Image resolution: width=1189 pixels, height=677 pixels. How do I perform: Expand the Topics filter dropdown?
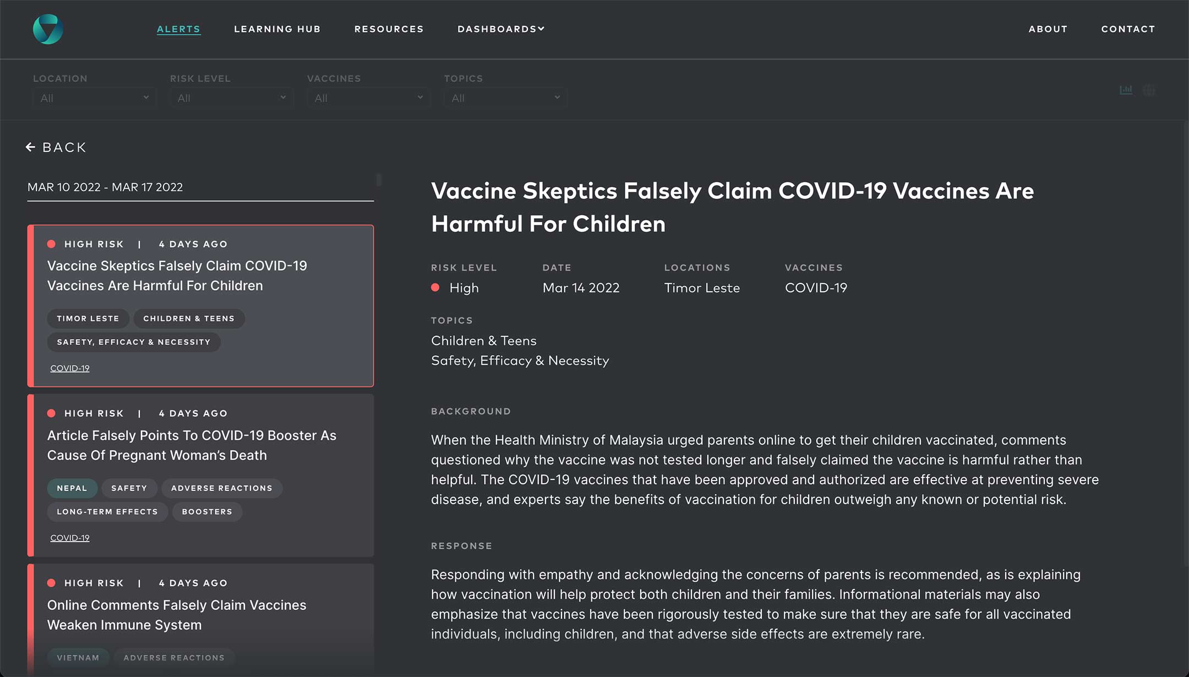point(505,98)
